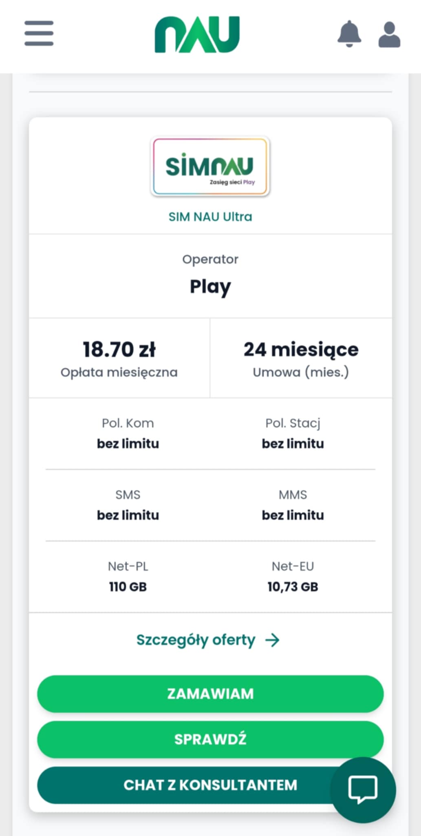Open the floating chat bubble icon

click(363, 789)
